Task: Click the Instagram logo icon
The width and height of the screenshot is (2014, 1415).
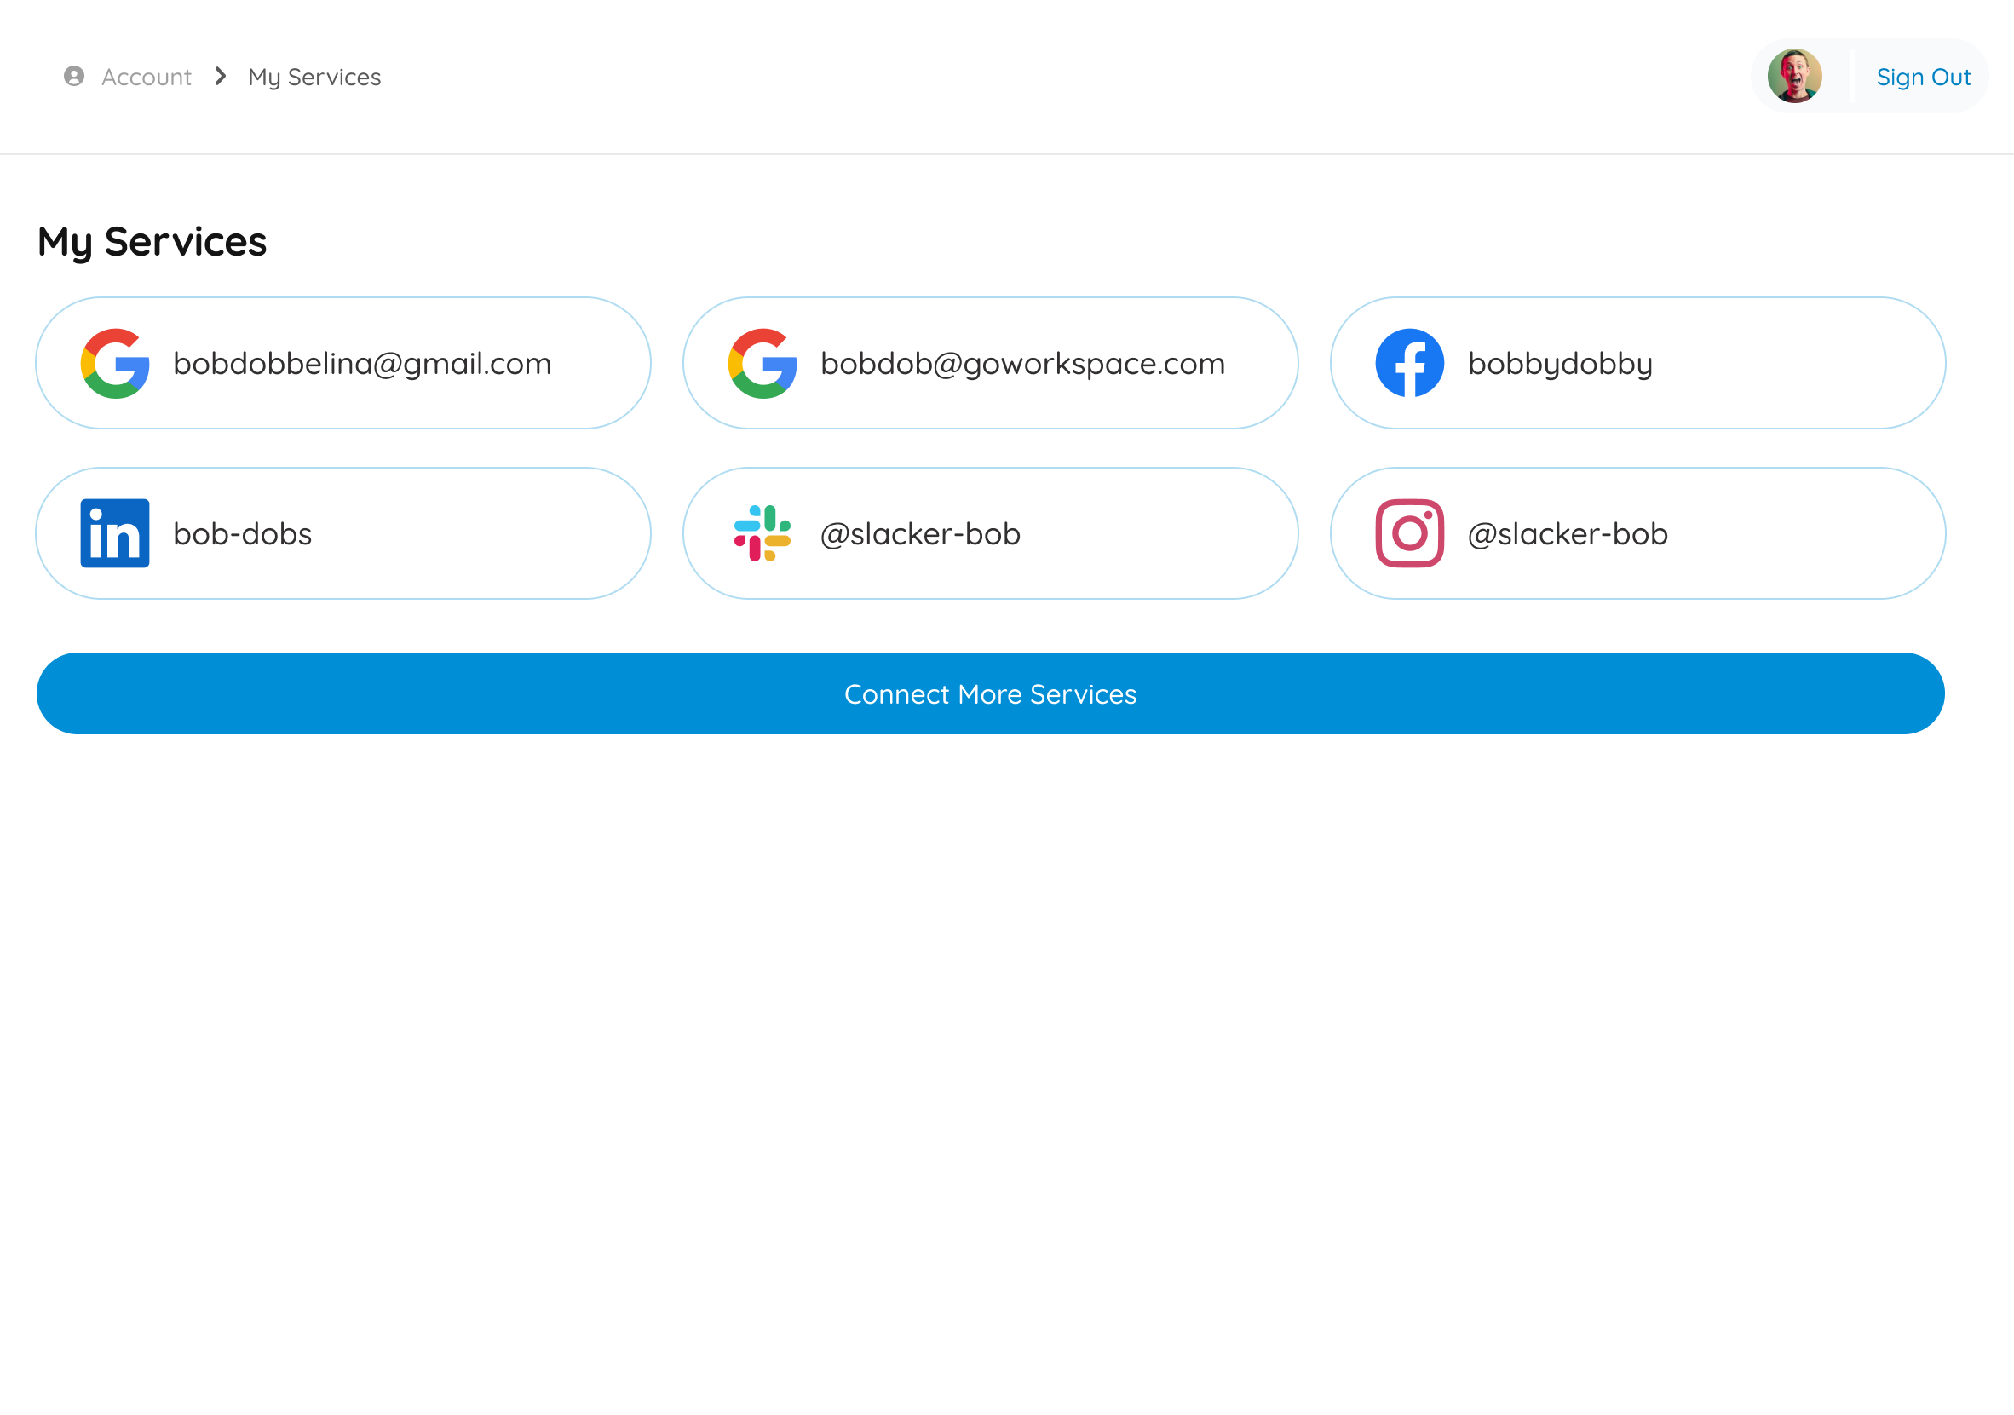Action: 1410,533
